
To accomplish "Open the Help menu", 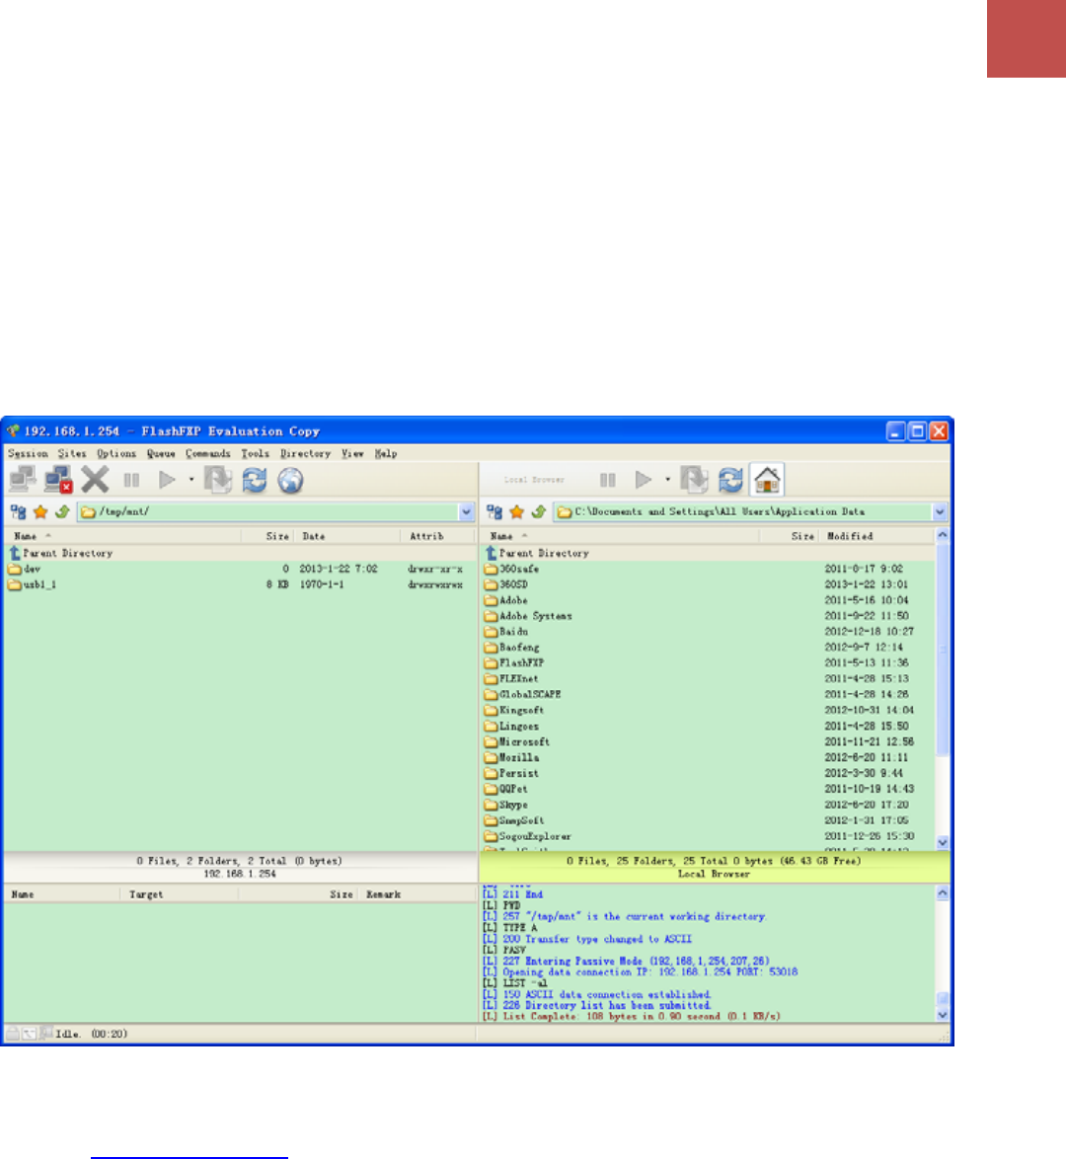I will [x=386, y=454].
